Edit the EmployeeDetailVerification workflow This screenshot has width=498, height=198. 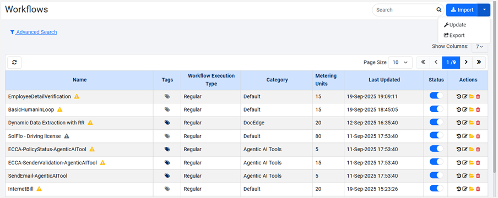pos(465,96)
